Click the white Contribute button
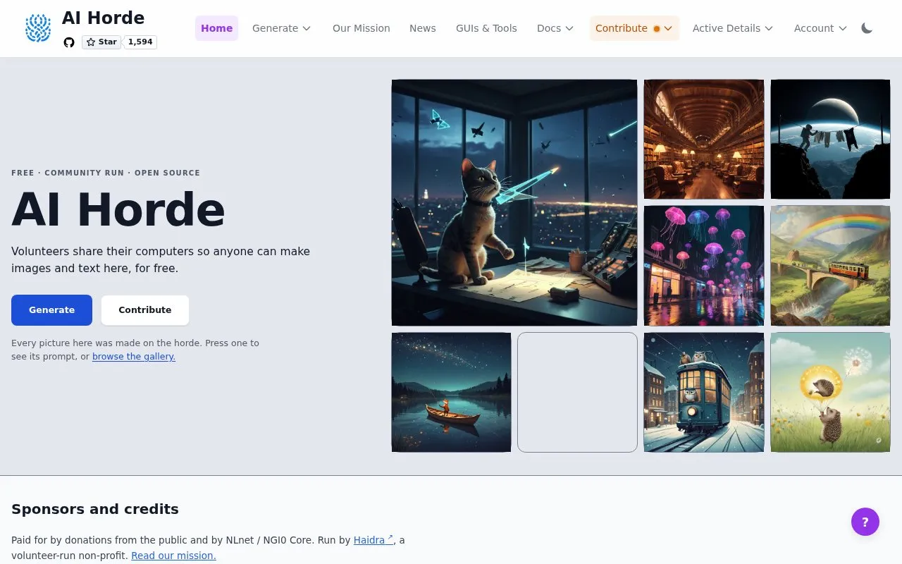The width and height of the screenshot is (902, 564). (145, 310)
